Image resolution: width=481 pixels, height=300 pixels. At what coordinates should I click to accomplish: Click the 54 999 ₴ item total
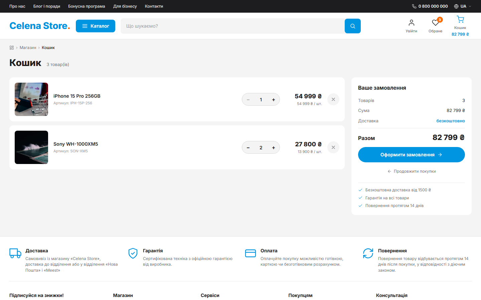coord(308,96)
